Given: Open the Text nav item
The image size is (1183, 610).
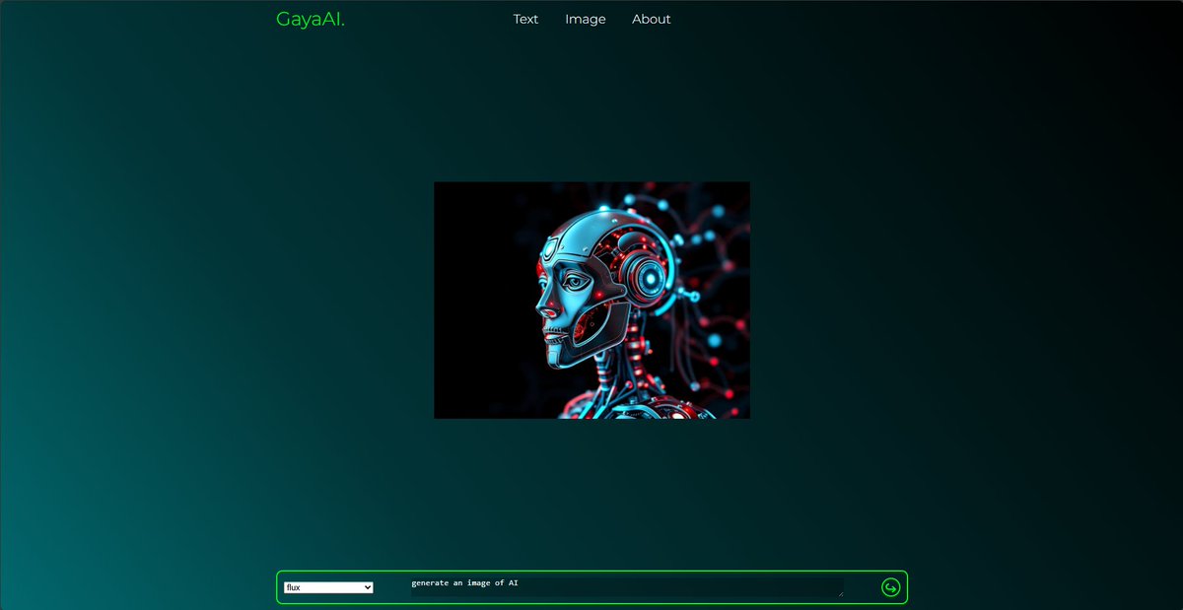Looking at the screenshot, I should 525,19.
